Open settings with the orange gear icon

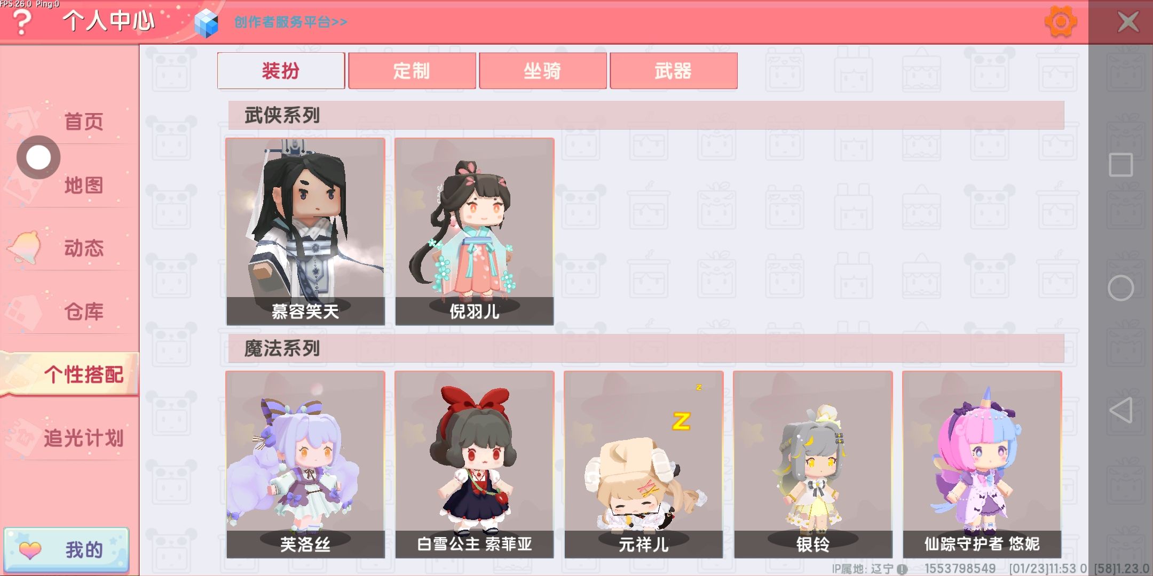1060,21
